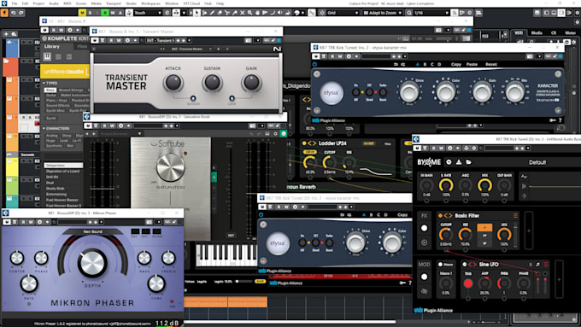Select the Draw pencil tool in toolbar
Viewport: 581px width, 327px height.
coord(212,13)
